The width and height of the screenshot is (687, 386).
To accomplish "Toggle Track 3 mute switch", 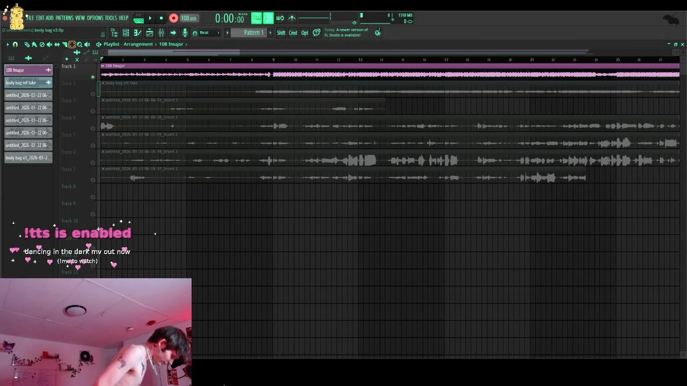I will [x=93, y=112].
